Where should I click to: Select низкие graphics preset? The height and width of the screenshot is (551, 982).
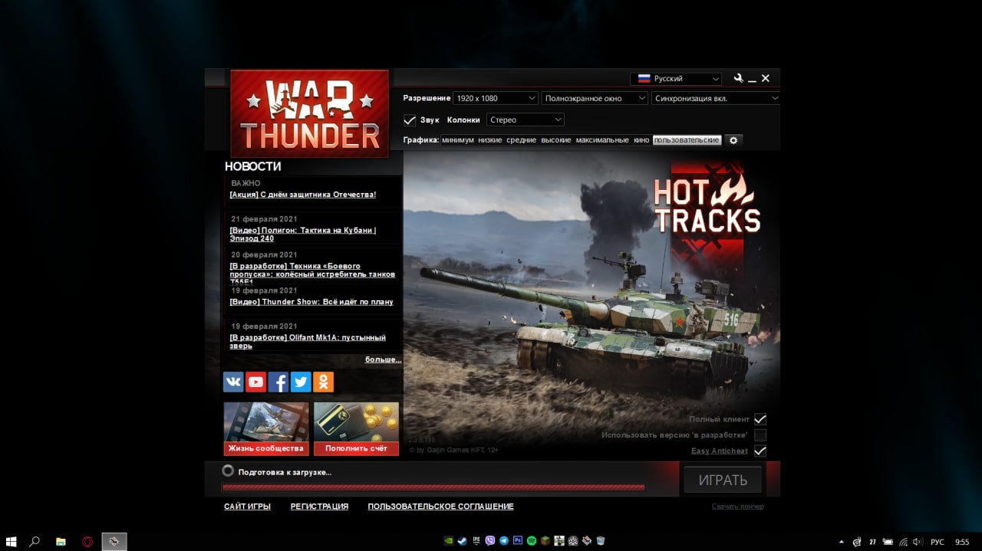tap(490, 140)
